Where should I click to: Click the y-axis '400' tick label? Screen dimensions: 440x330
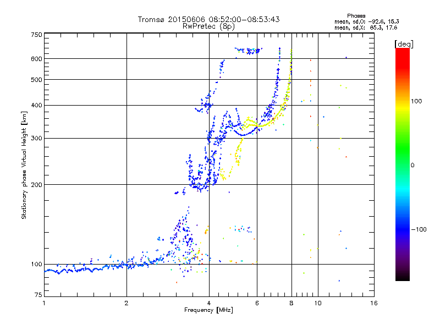tap(36, 106)
